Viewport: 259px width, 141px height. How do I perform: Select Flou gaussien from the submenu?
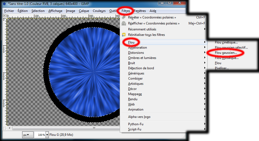point(226,53)
